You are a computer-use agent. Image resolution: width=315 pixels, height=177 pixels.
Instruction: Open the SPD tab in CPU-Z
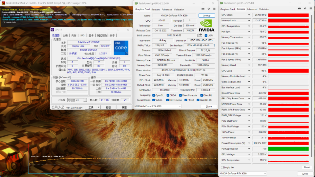(x=82, y=35)
